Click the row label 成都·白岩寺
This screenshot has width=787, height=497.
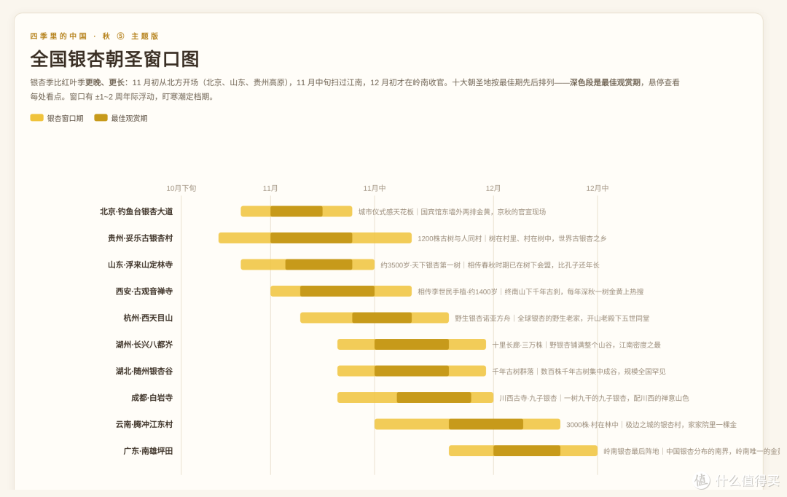tap(152, 398)
